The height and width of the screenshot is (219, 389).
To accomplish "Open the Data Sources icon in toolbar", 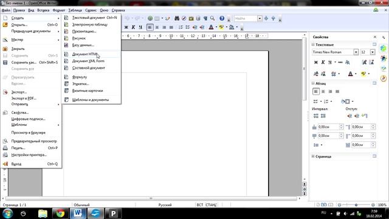I will [x=198, y=18].
